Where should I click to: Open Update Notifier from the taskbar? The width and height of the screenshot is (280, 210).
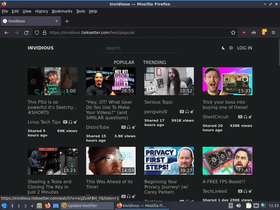(87, 206)
